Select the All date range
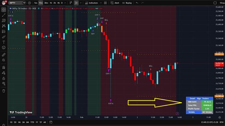 pyautogui.click(x=45, y=122)
